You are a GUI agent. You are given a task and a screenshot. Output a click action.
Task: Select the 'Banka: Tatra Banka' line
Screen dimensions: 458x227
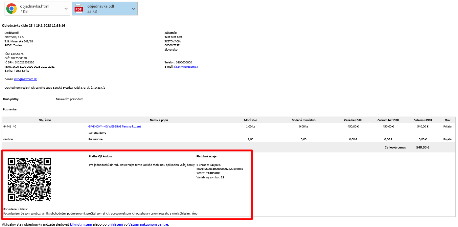click(17, 71)
